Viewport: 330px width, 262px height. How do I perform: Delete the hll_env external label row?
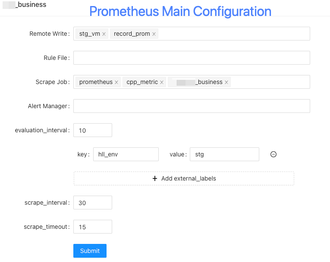(273, 154)
